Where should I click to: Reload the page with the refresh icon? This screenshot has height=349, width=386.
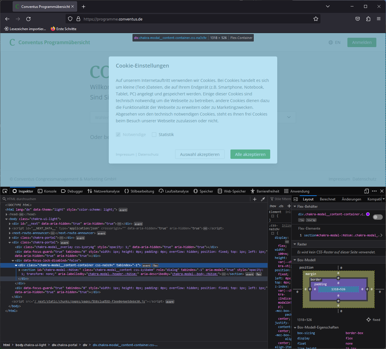(x=28, y=19)
